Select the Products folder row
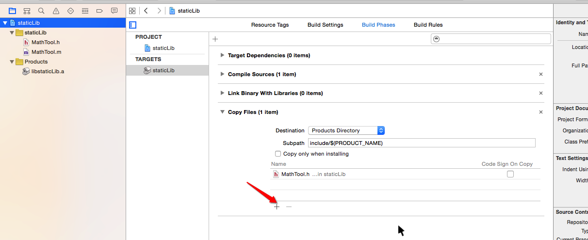The width and height of the screenshot is (588, 240). coord(63,62)
